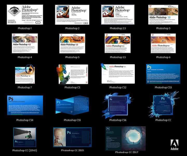The width and height of the screenshot is (187, 156).
Task: Open the Photoshop 1 splash screen thumbnail
Action: [25, 15]
